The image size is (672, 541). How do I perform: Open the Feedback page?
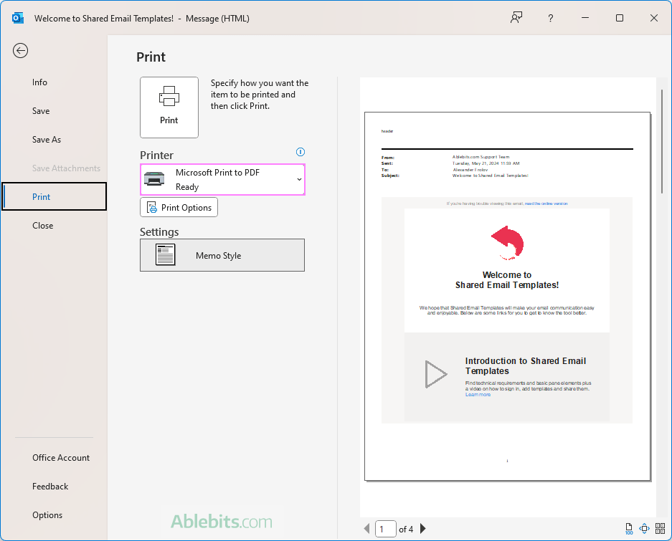click(x=50, y=486)
